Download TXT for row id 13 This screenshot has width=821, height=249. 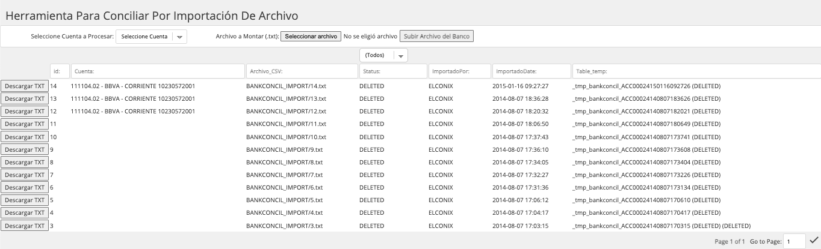(x=25, y=99)
